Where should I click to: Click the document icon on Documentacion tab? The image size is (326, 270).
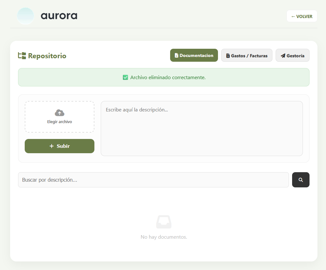coord(176,55)
